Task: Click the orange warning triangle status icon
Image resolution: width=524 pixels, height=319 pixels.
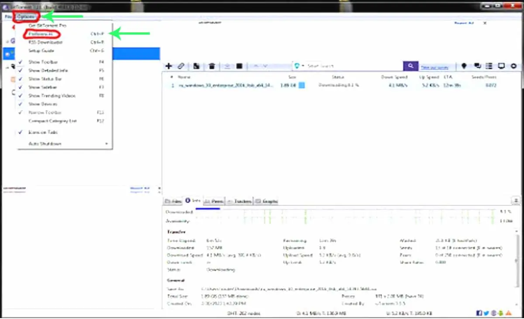Action: pyautogui.click(x=508, y=313)
